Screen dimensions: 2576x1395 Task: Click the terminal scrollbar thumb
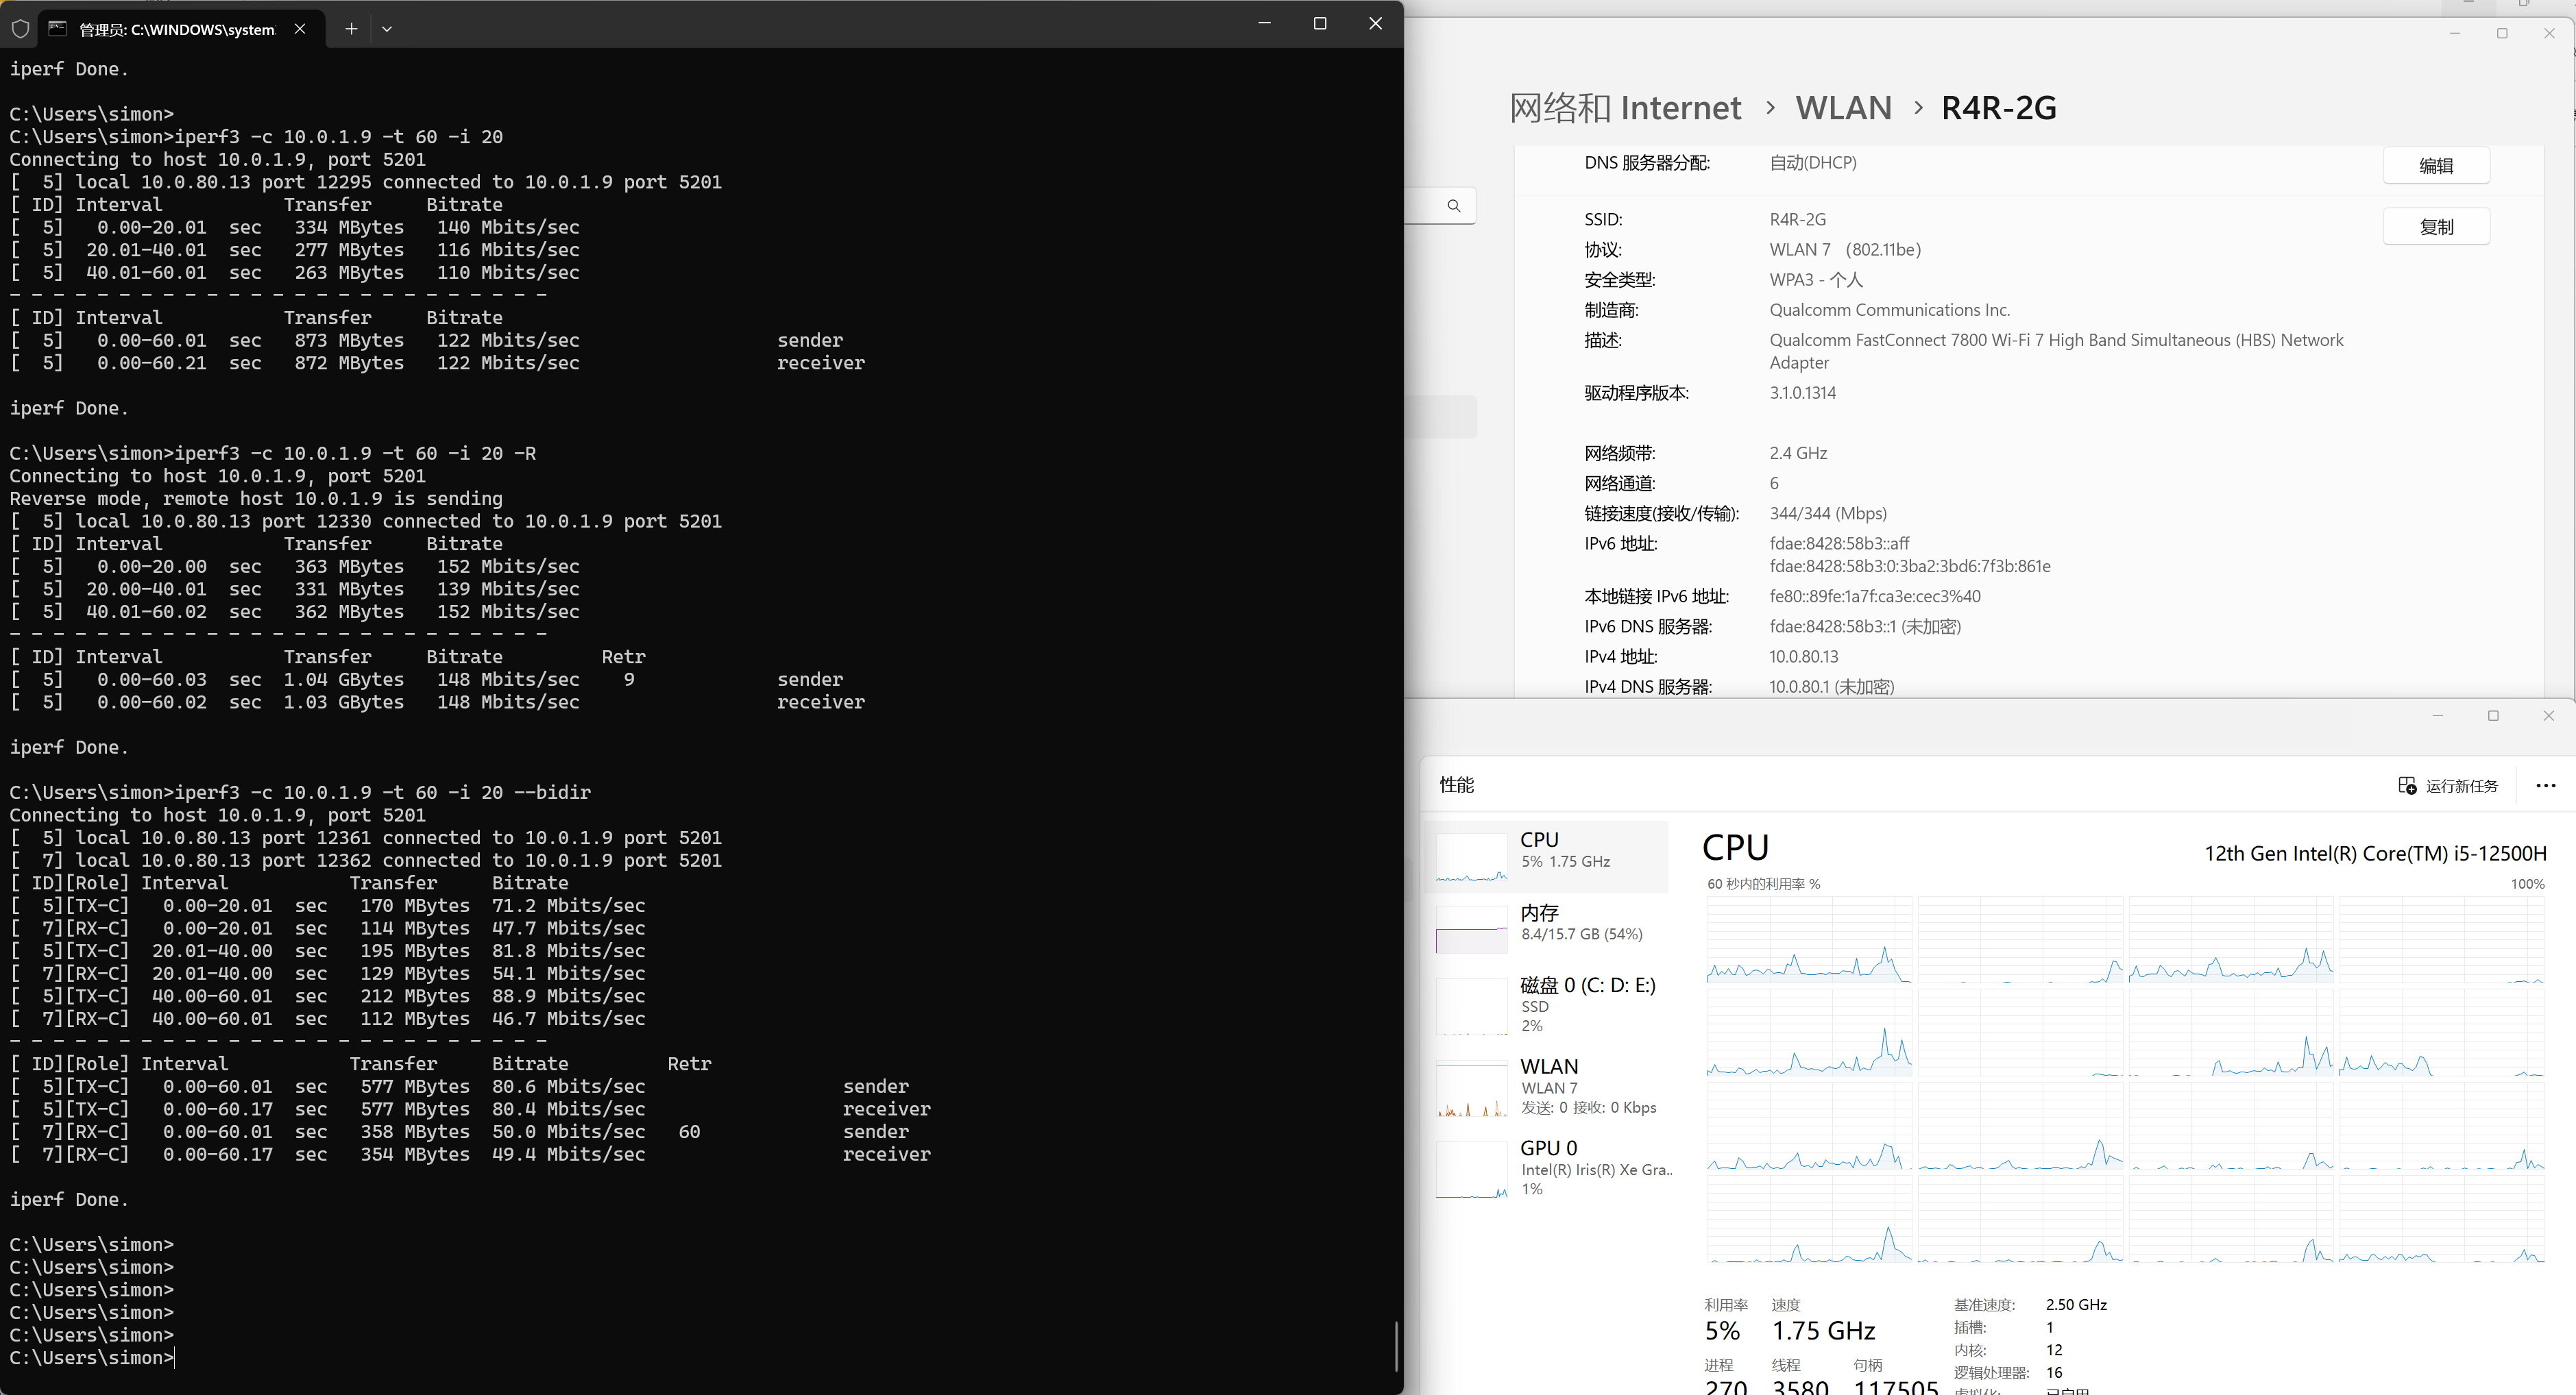pyautogui.click(x=1396, y=1346)
